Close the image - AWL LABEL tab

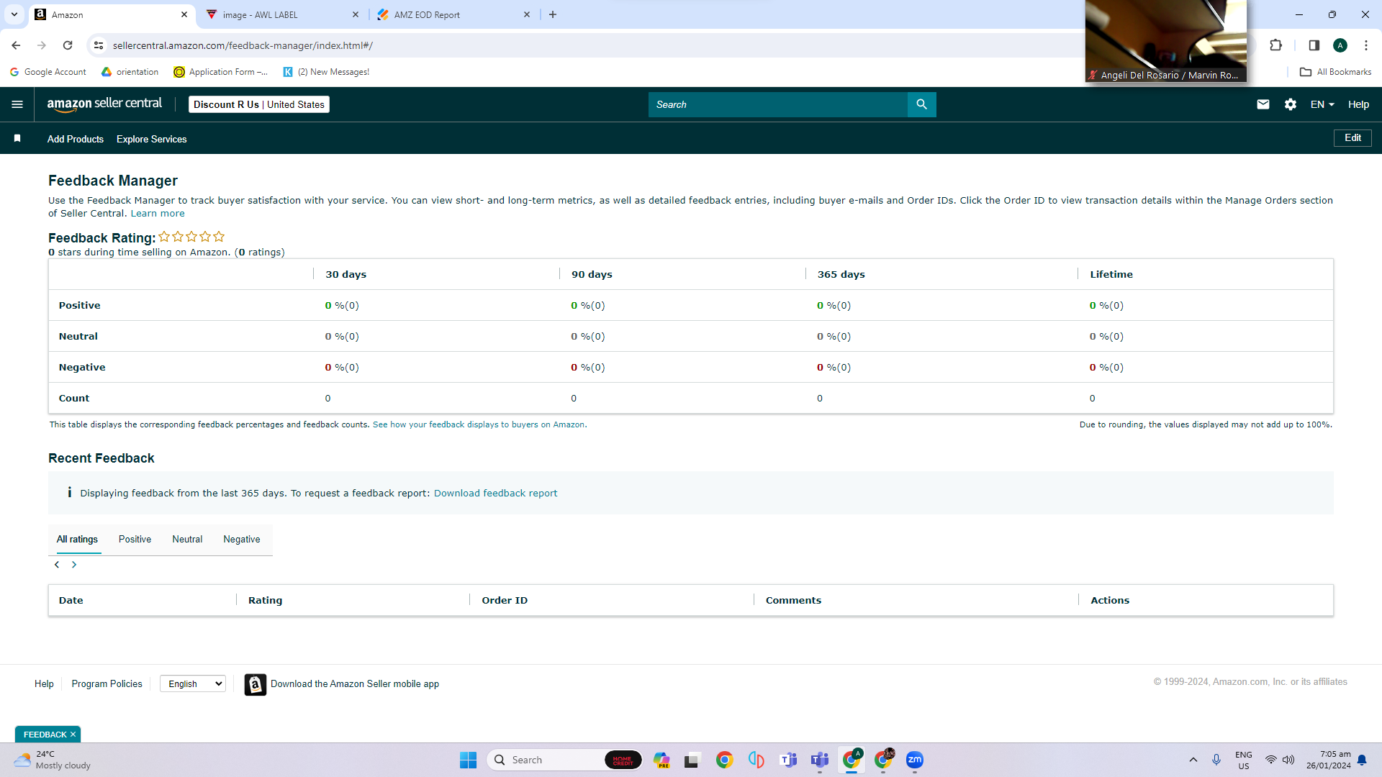click(356, 14)
